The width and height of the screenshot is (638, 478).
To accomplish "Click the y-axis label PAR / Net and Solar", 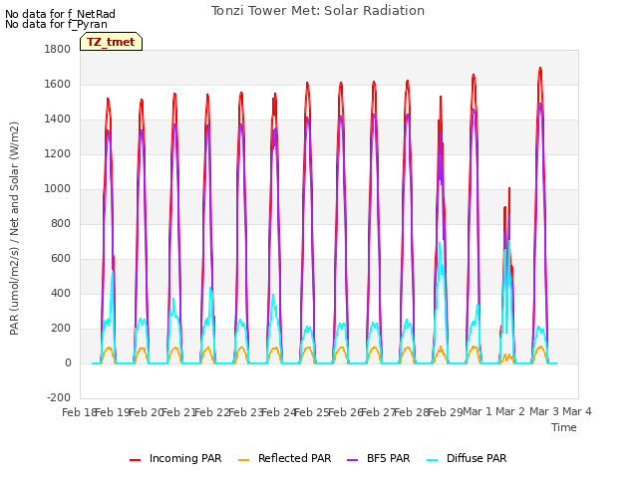I will 14,228.
